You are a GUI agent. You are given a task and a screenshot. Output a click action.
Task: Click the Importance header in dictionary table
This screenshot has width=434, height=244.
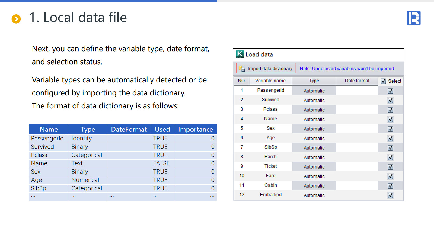[195, 129]
